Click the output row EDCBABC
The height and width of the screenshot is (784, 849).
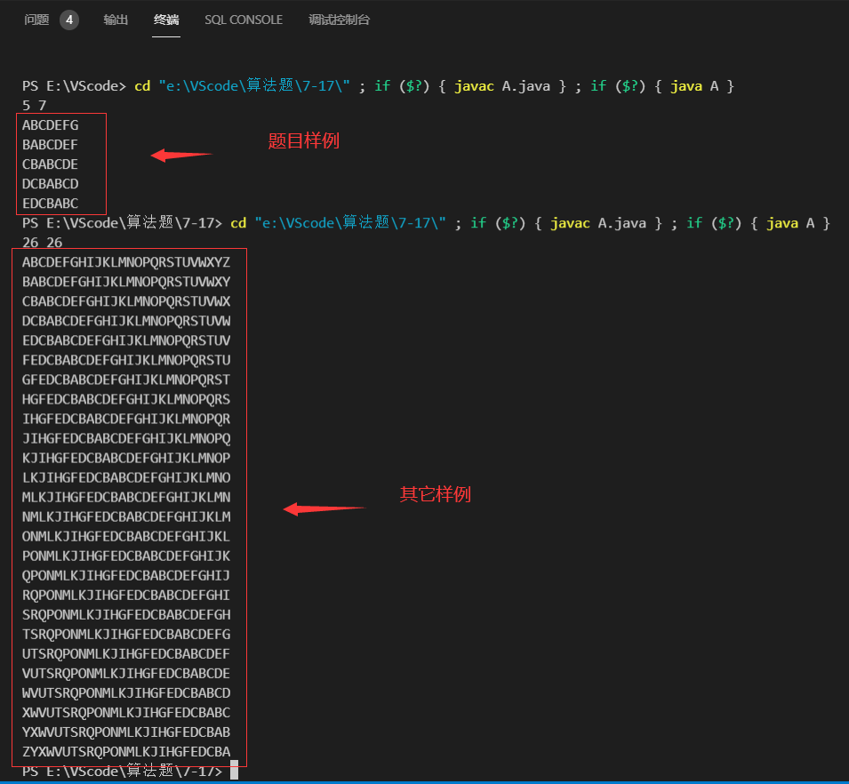[x=51, y=203]
